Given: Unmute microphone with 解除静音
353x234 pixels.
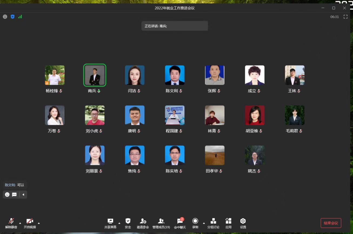Looking at the screenshot, I should 11,223.
